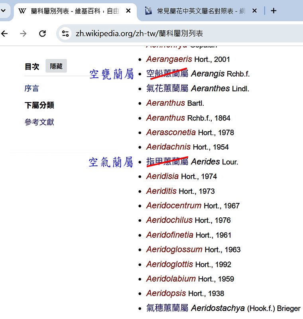Screen dimensions: 303x319
Task: Click the browser back arrow
Action: [4, 33]
